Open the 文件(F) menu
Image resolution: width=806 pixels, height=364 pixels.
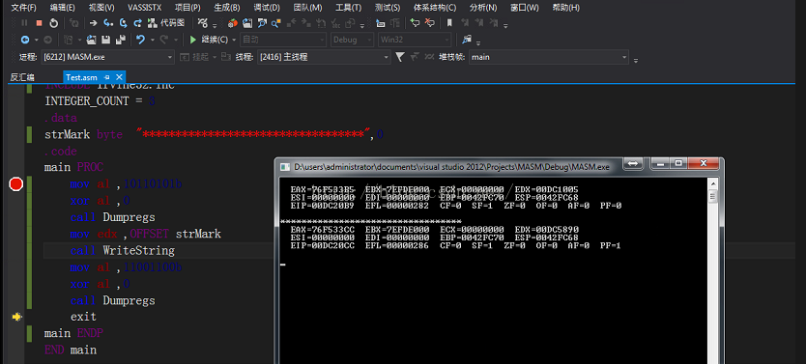pos(23,8)
